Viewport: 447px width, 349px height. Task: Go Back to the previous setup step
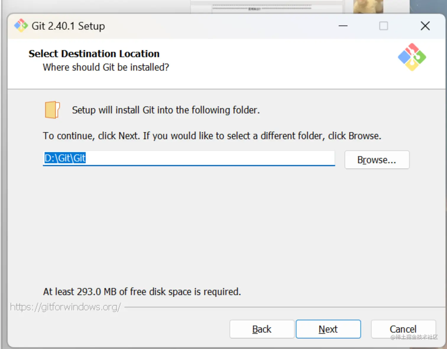262,329
